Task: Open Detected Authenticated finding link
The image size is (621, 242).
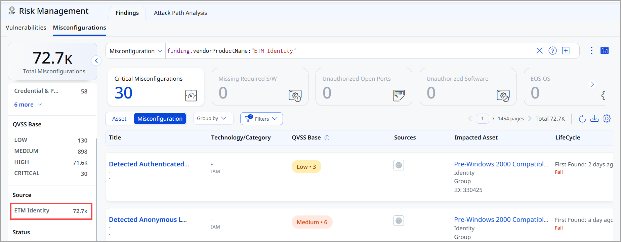Action: click(x=149, y=164)
